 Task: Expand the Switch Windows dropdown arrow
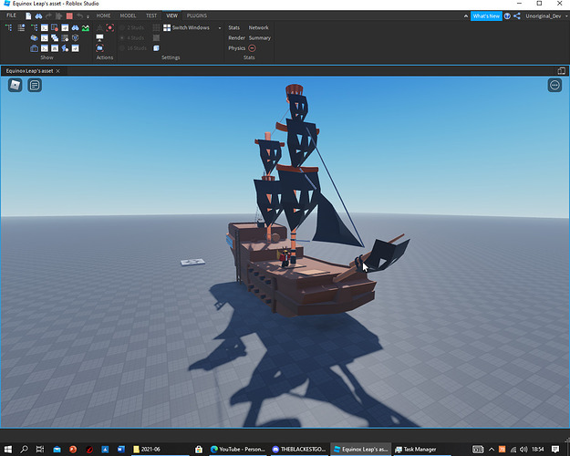(x=220, y=28)
